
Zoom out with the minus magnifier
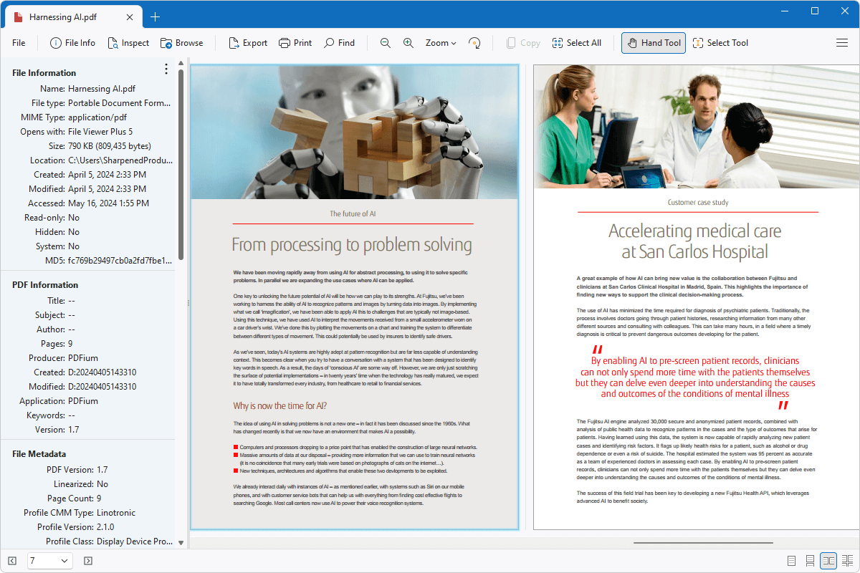click(386, 43)
